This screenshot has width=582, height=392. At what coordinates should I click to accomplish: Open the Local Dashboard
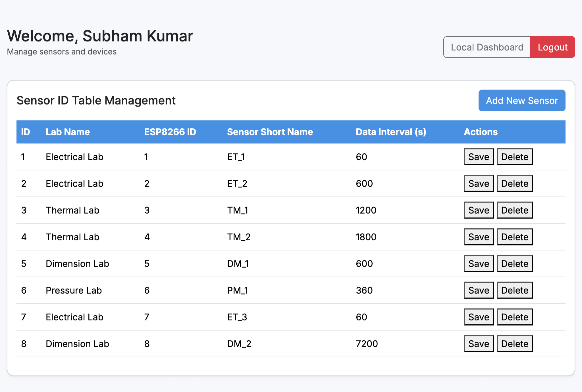(487, 47)
